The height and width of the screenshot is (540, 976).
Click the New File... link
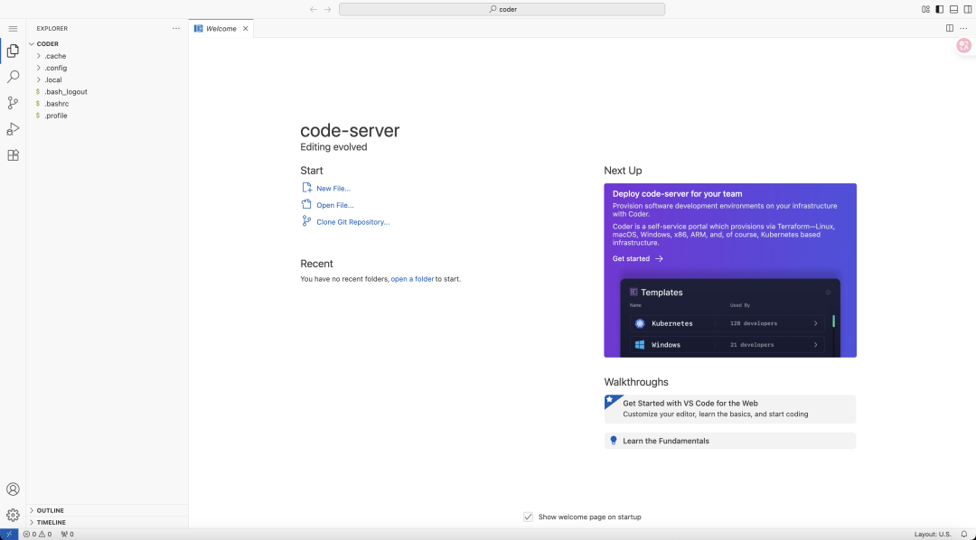[333, 189]
